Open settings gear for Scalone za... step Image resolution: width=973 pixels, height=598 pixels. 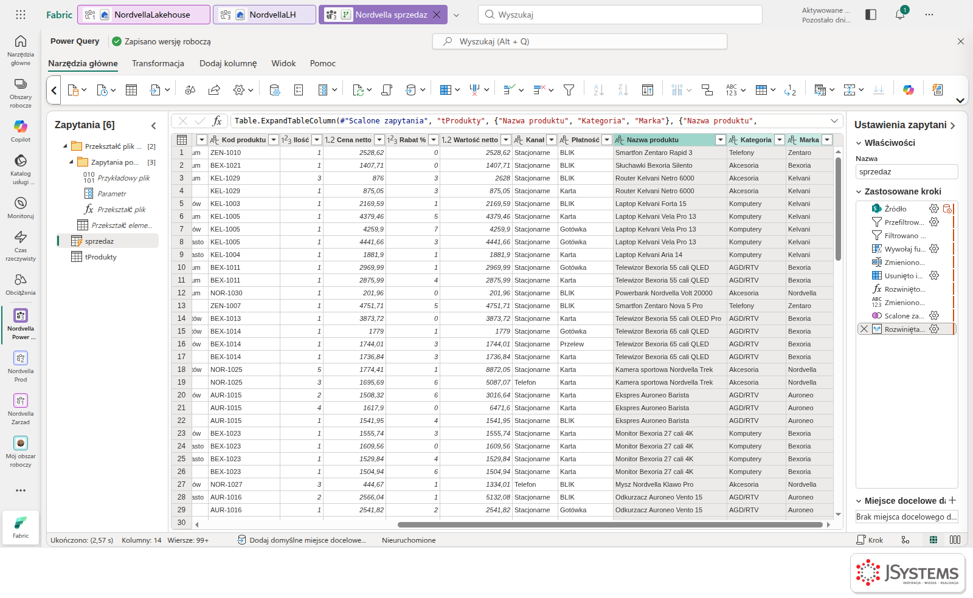[934, 315]
